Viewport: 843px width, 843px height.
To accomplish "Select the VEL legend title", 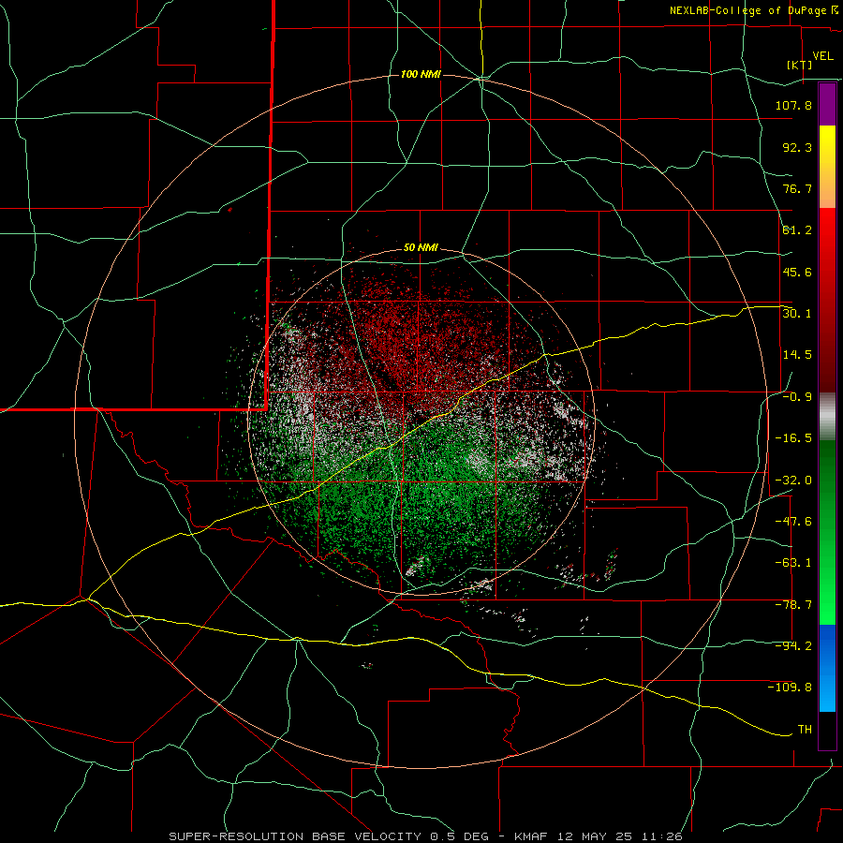I will [x=823, y=55].
